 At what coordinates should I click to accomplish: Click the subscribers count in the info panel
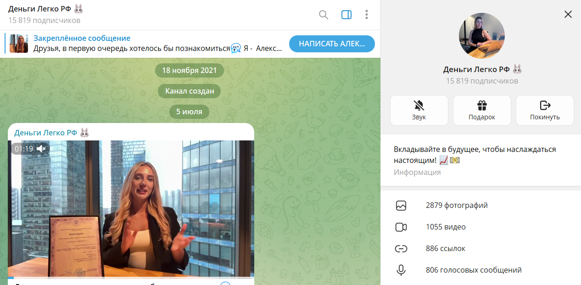(482, 81)
